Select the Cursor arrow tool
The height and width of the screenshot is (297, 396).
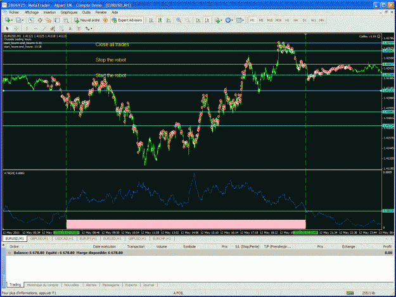point(8,28)
